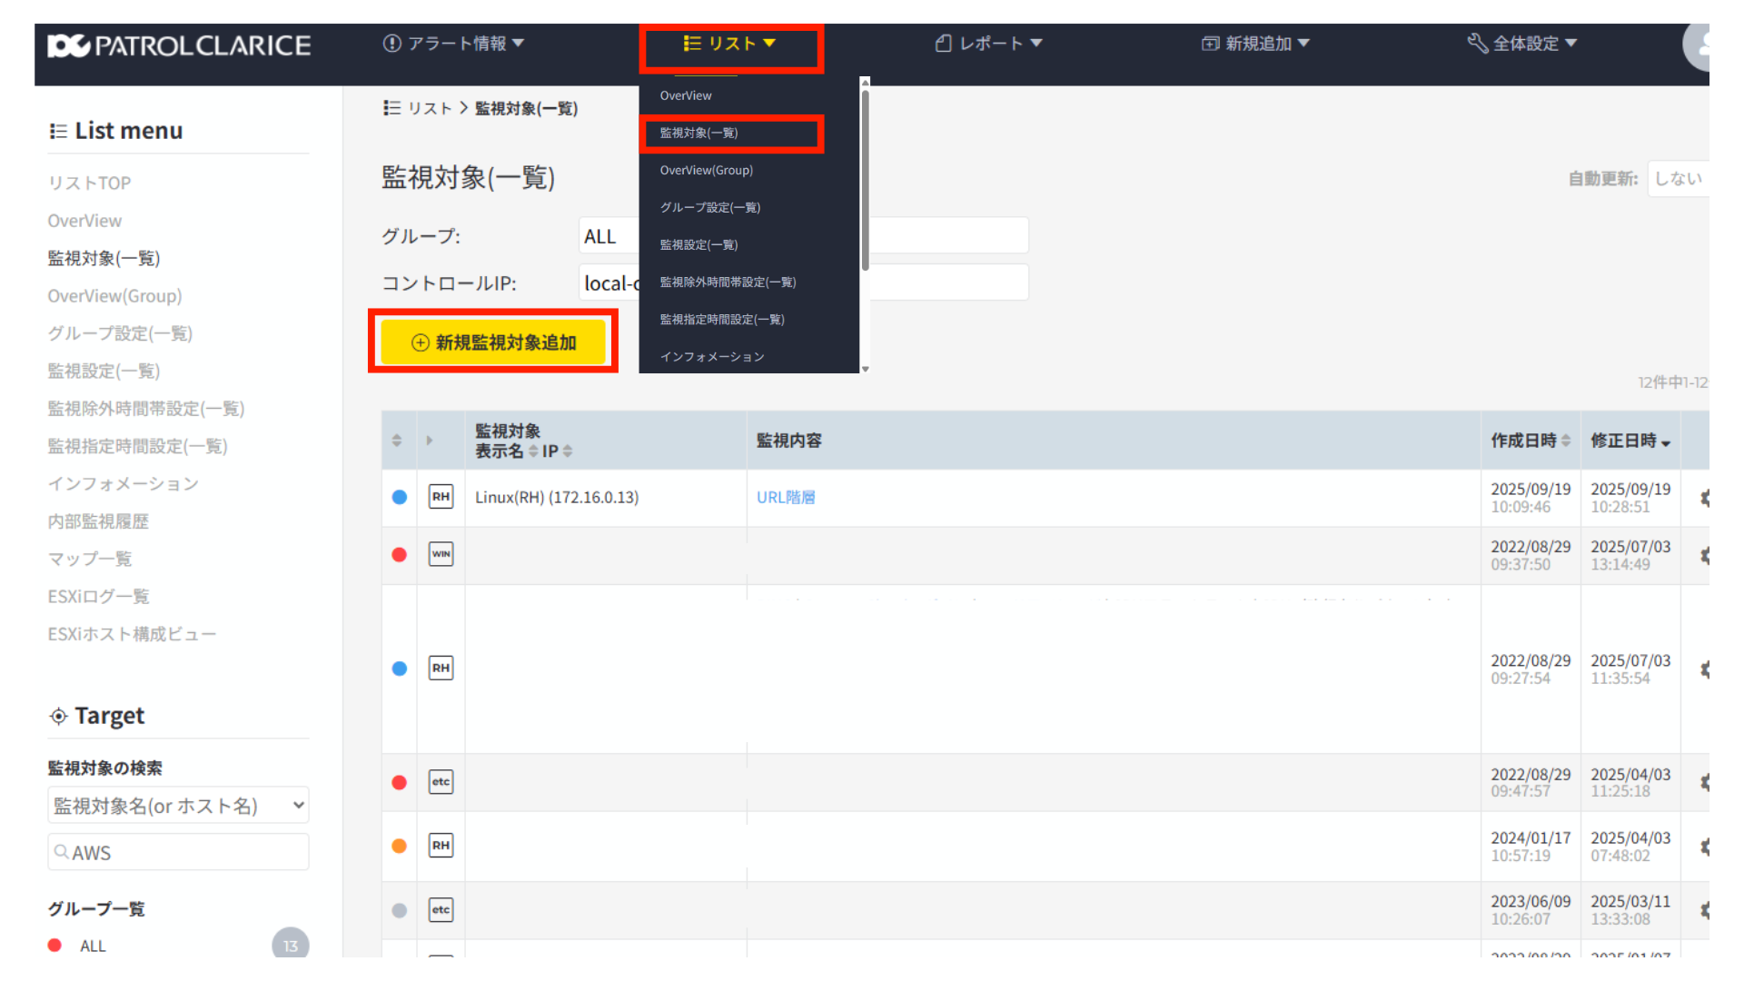The width and height of the screenshot is (1744, 981).
Task: Click the WIN OS icon in table
Action: pos(441,554)
